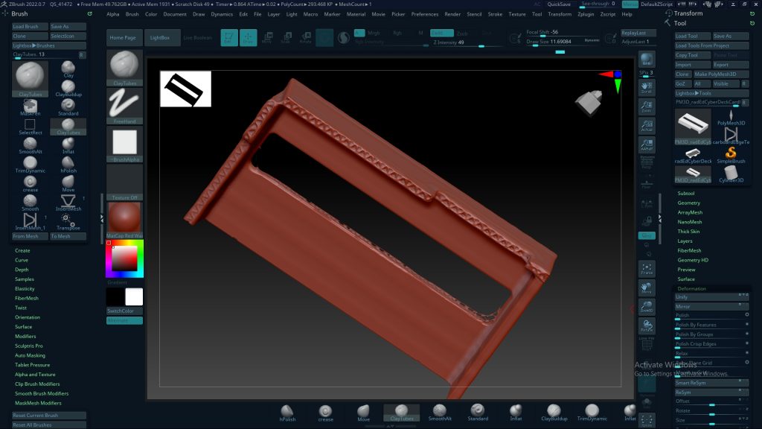Click the color picker square

pos(124,258)
